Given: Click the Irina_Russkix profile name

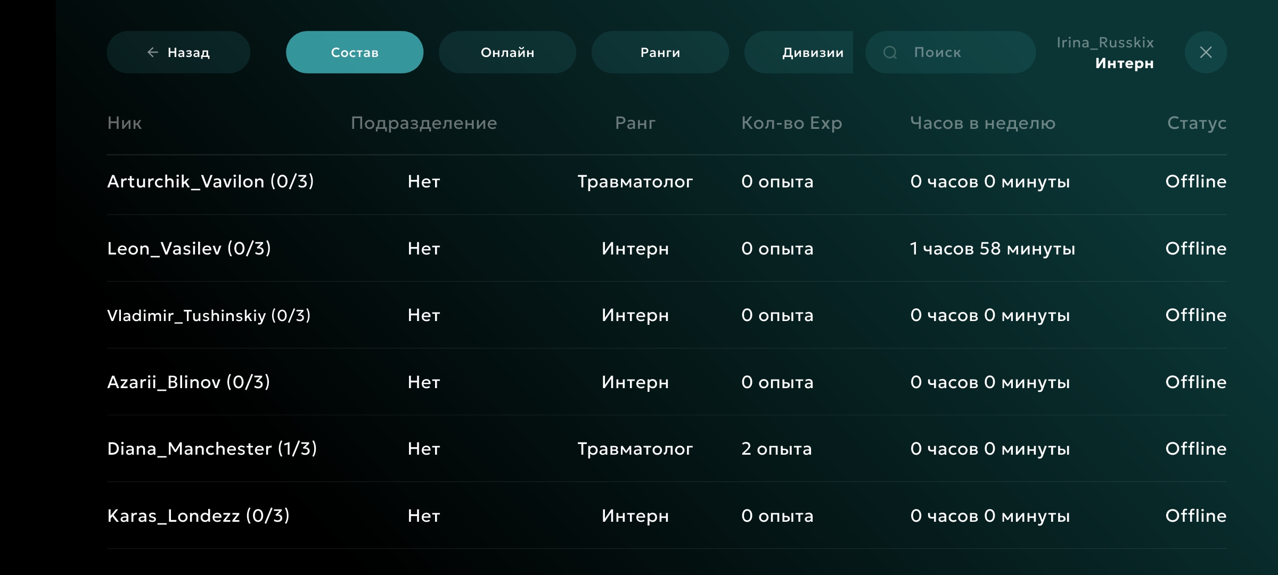Looking at the screenshot, I should point(1105,43).
